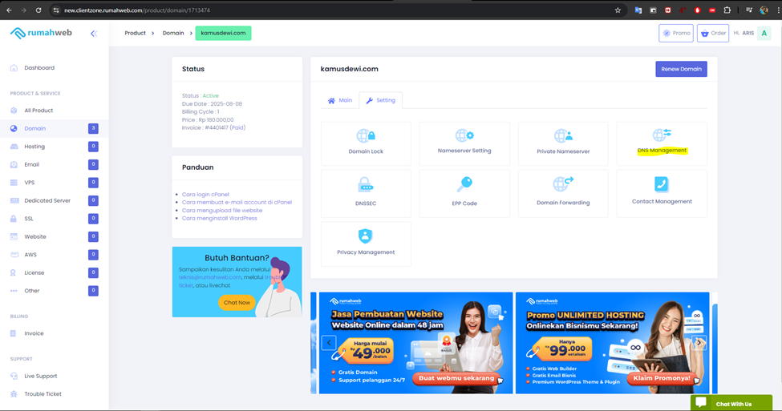
Task: Click 'Klaim Promonya!' banner button
Action: (x=662, y=378)
